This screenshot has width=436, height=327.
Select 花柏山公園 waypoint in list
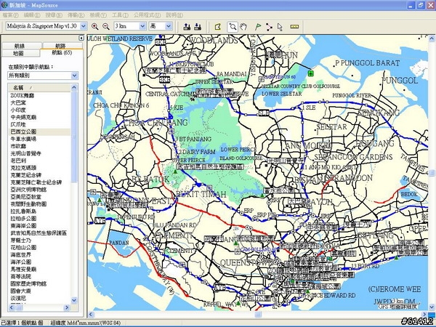(x=23, y=248)
